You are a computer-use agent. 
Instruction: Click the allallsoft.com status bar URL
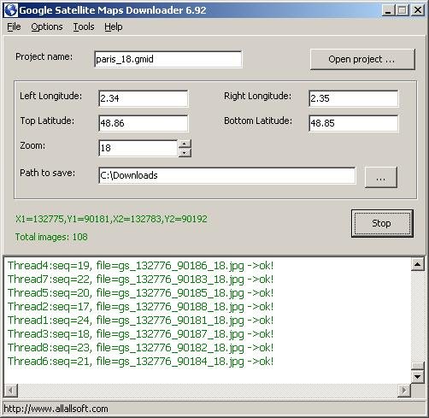click(x=56, y=409)
